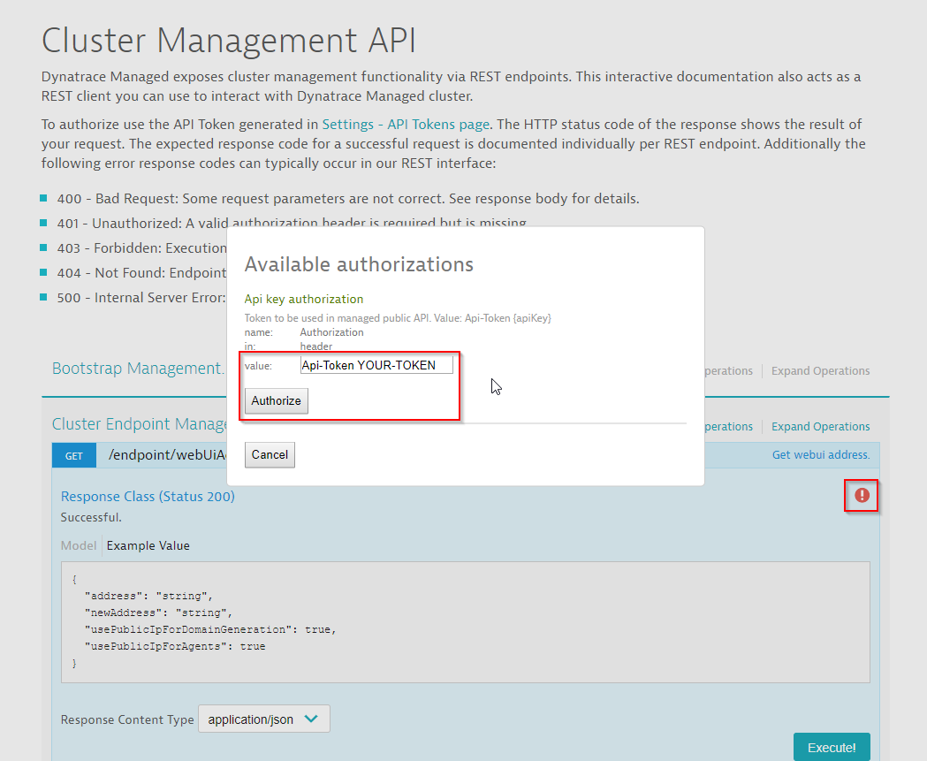
Task: Click the Execute! button
Action: pyautogui.click(x=832, y=747)
